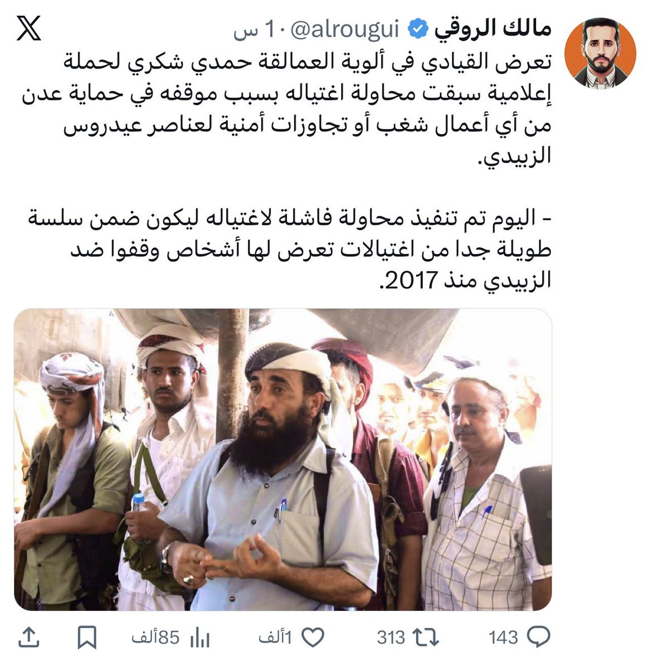650x670 pixels.
Task: Open the X logo icon
Action: pos(28,28)
